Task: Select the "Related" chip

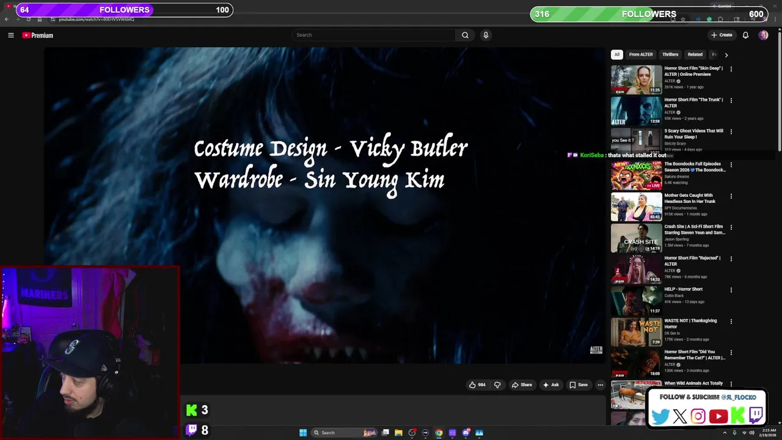Action: [695, 54]
